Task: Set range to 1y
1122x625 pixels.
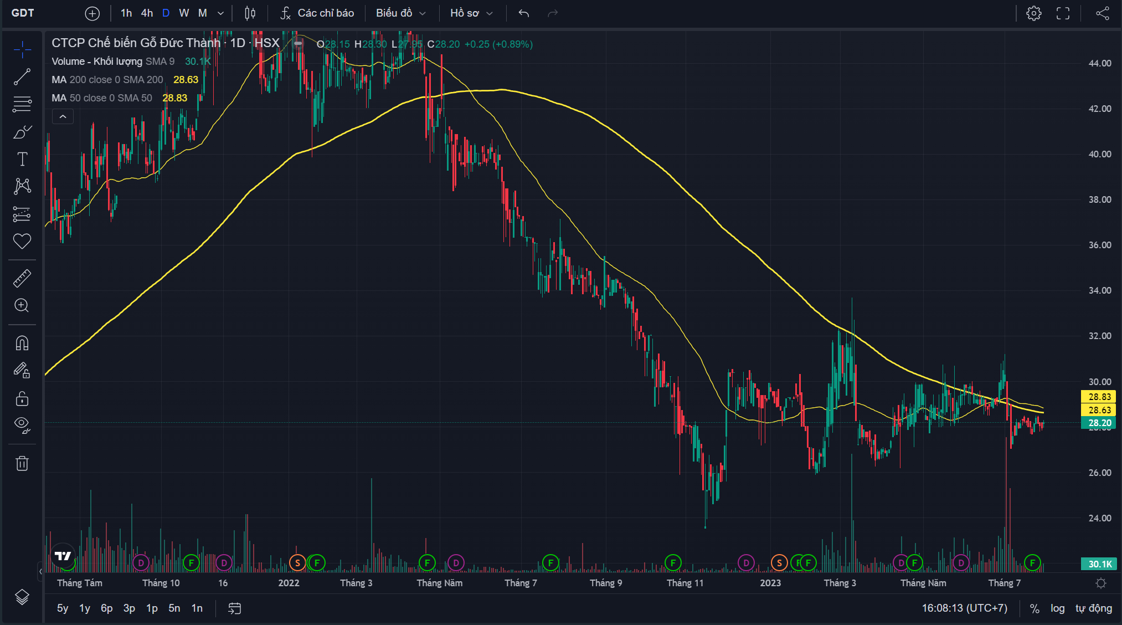Action: point(84,608)
